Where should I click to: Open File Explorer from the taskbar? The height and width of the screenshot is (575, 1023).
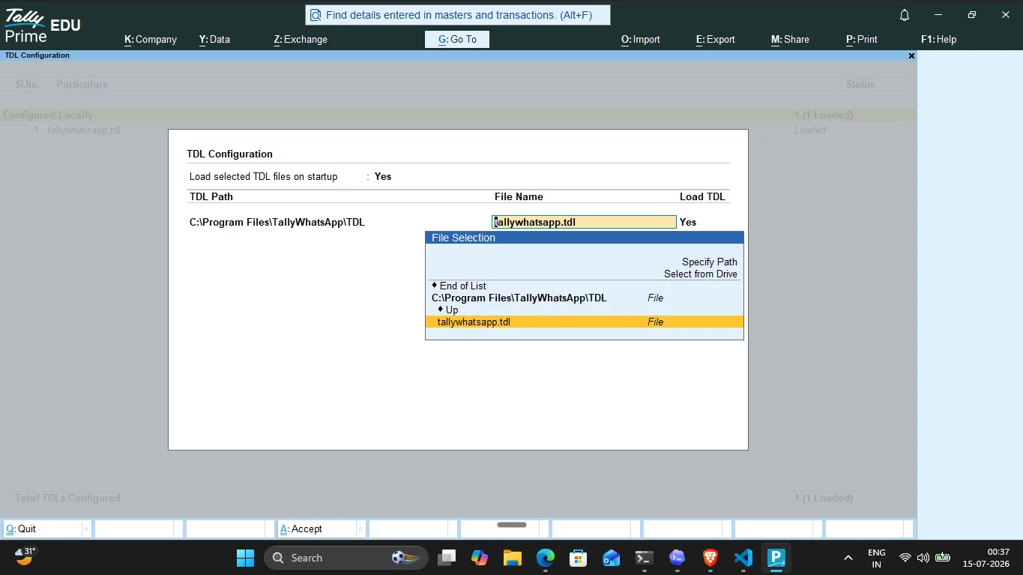click(x=513, y=558)
